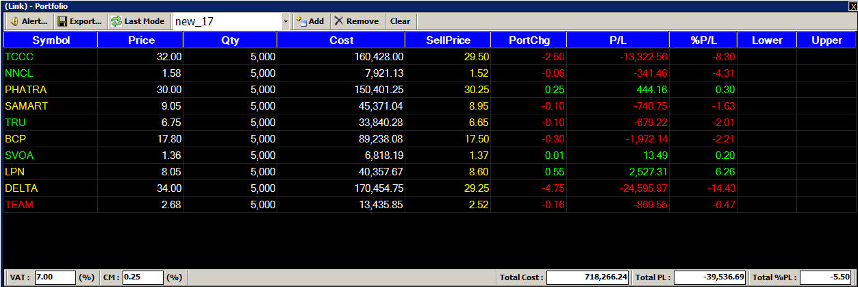Expand the new_17 portfolio dropdown
Screen dimensions: 858x287
(x=286, y=22)
